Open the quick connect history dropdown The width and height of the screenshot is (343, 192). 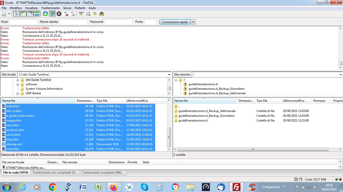[193, 22]
